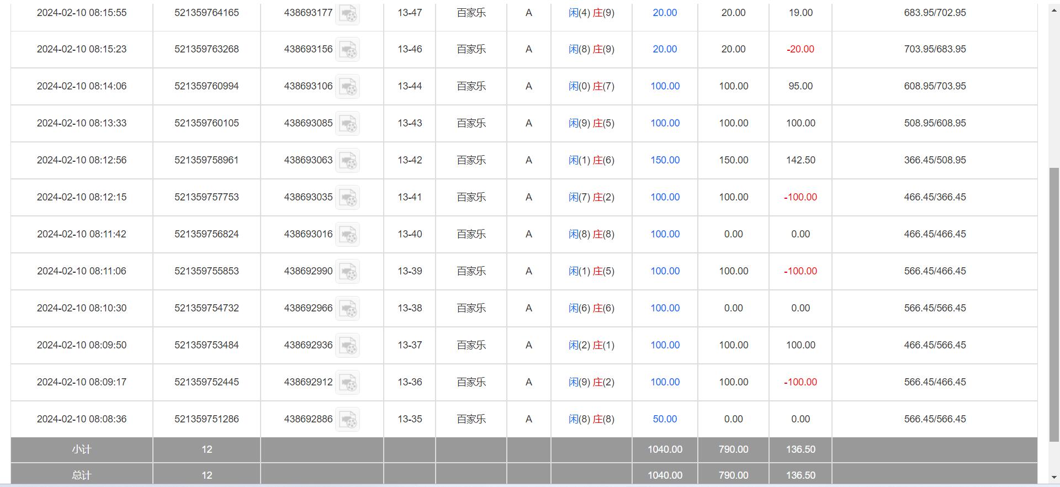Open video replay icon for round 438692966
The image size is (1060, 487).
click(x=348, y=309)
